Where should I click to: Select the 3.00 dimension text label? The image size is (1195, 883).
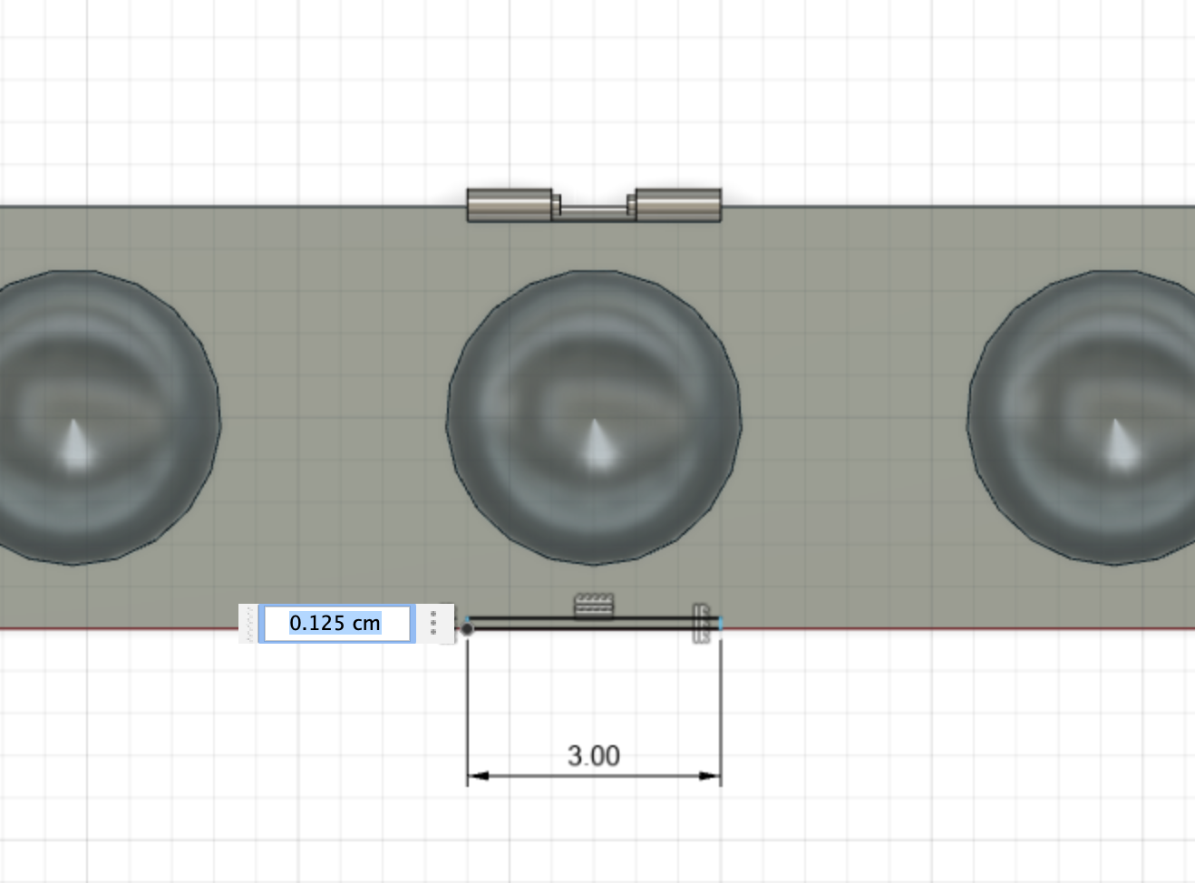pyautogui.click(x=594, y=754)
